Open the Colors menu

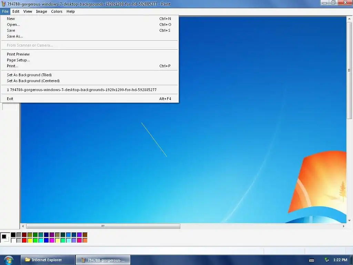coord(57,11)
